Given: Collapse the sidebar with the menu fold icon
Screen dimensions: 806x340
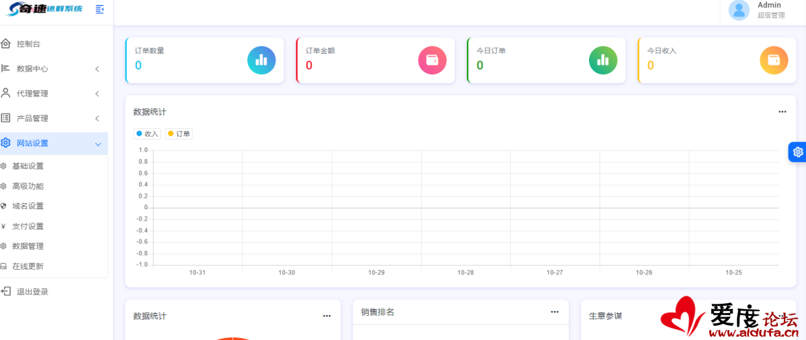Looking at the screenshot, I should pyautogui.click(x=100, y=9).
